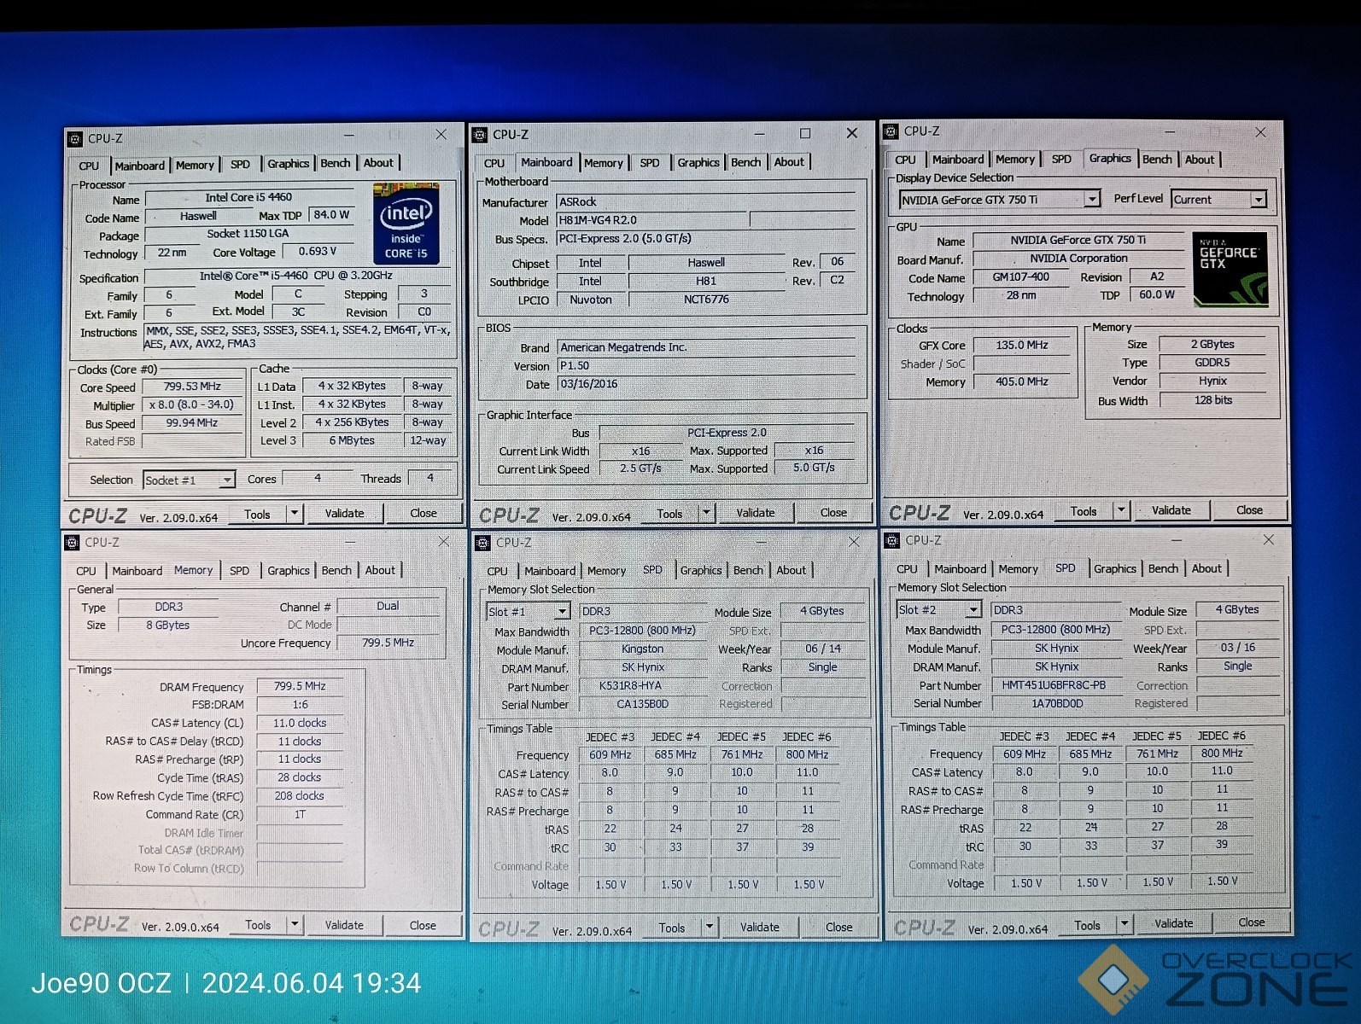Select CPU tab in Slot #1 SPD window
1361x1024 pixels.
point(498,571)
